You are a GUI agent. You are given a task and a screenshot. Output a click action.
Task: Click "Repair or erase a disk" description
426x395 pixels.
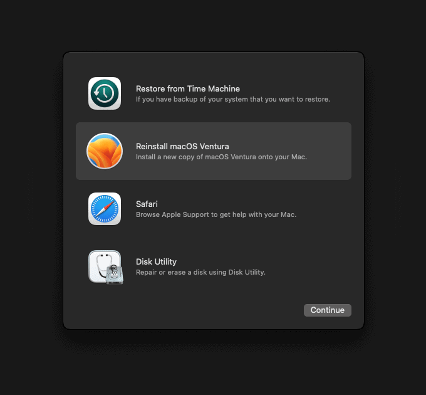tap(200, 272)
